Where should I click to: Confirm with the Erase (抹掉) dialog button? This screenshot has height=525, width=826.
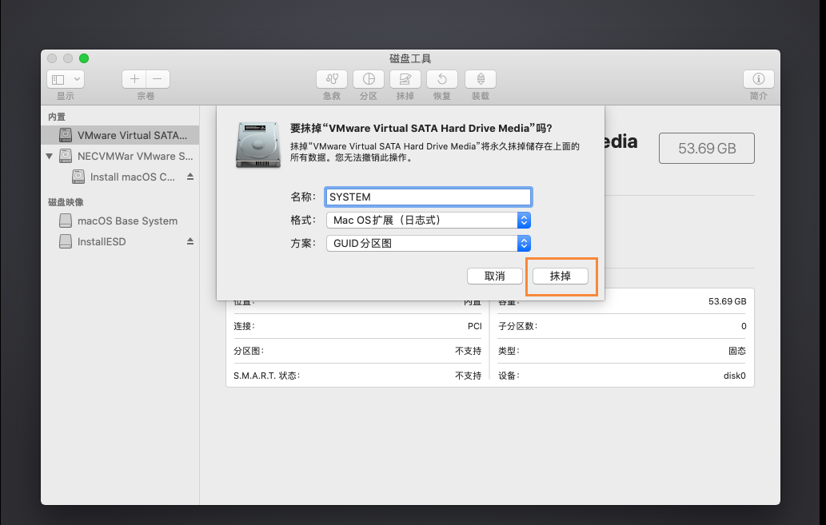pos(560,276)
